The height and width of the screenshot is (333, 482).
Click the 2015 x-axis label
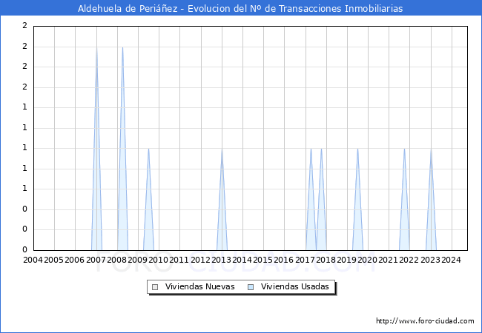tap(263, 260)
